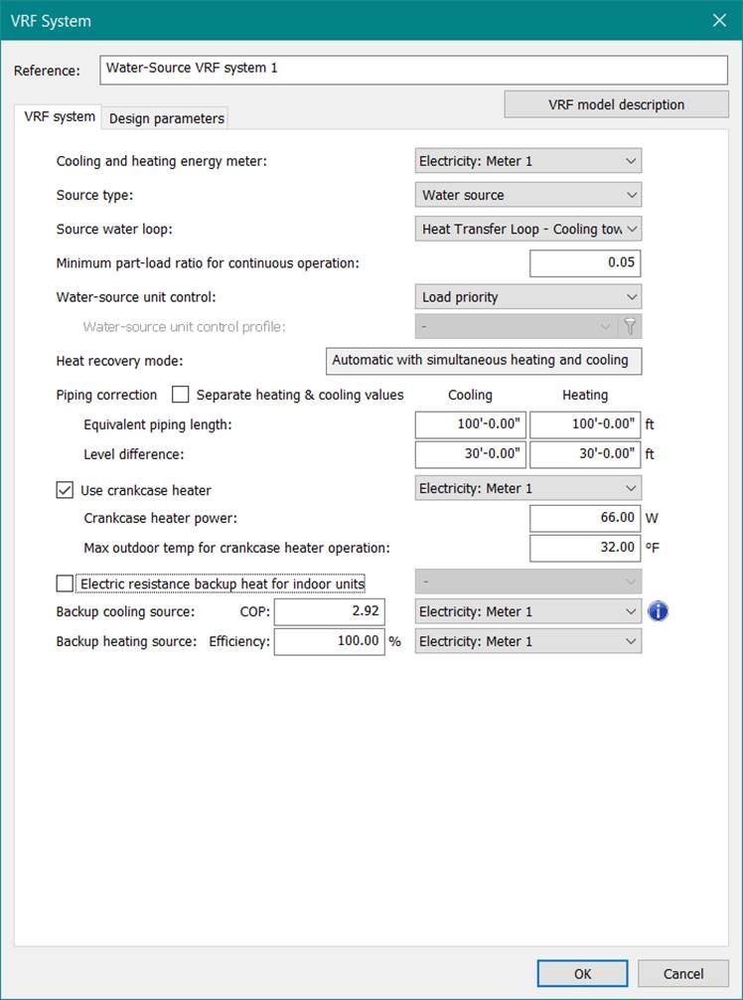Enable electric resistance backup heat checkbox
The height and width of the screenshot is (1000, 743).
coord(66,583)
